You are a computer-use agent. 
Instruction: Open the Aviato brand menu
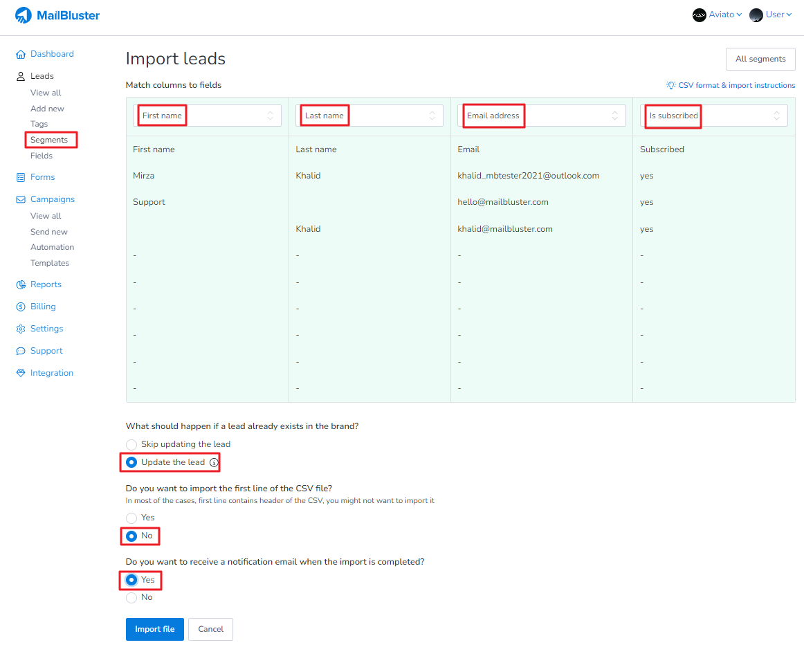[718, 15]
